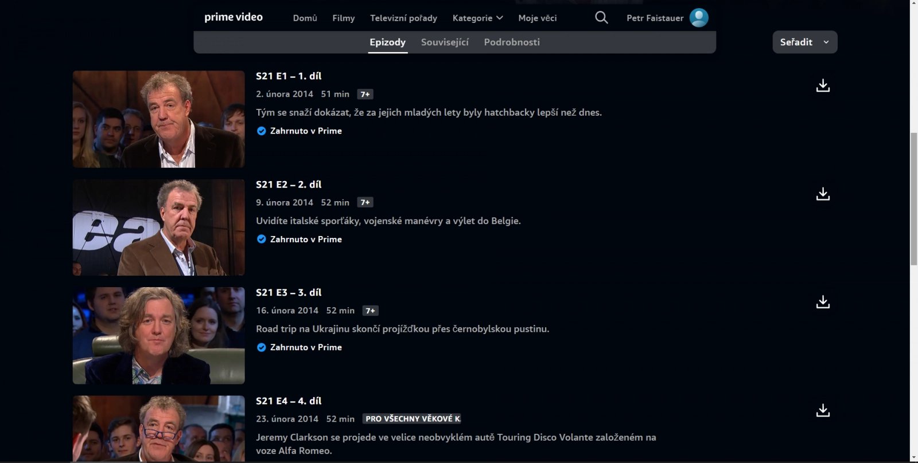Click the date 16. února 2014
The image size is (918, 463).
[287, 311]
